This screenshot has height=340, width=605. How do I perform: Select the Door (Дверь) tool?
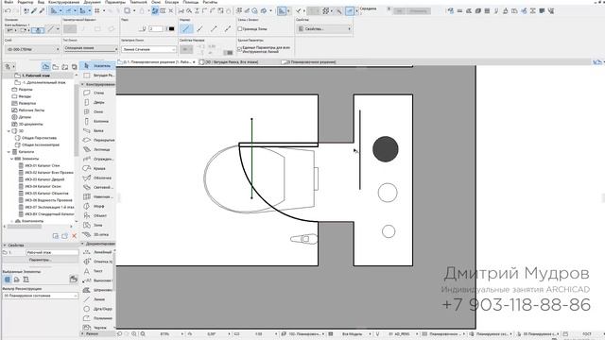[98, 103]
